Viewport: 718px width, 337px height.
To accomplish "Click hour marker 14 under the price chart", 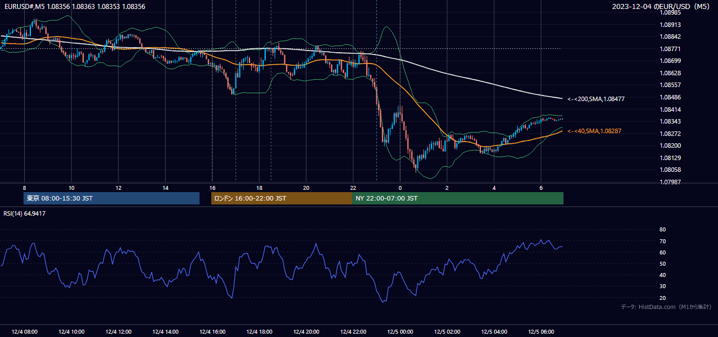I will tap(165, 188).
